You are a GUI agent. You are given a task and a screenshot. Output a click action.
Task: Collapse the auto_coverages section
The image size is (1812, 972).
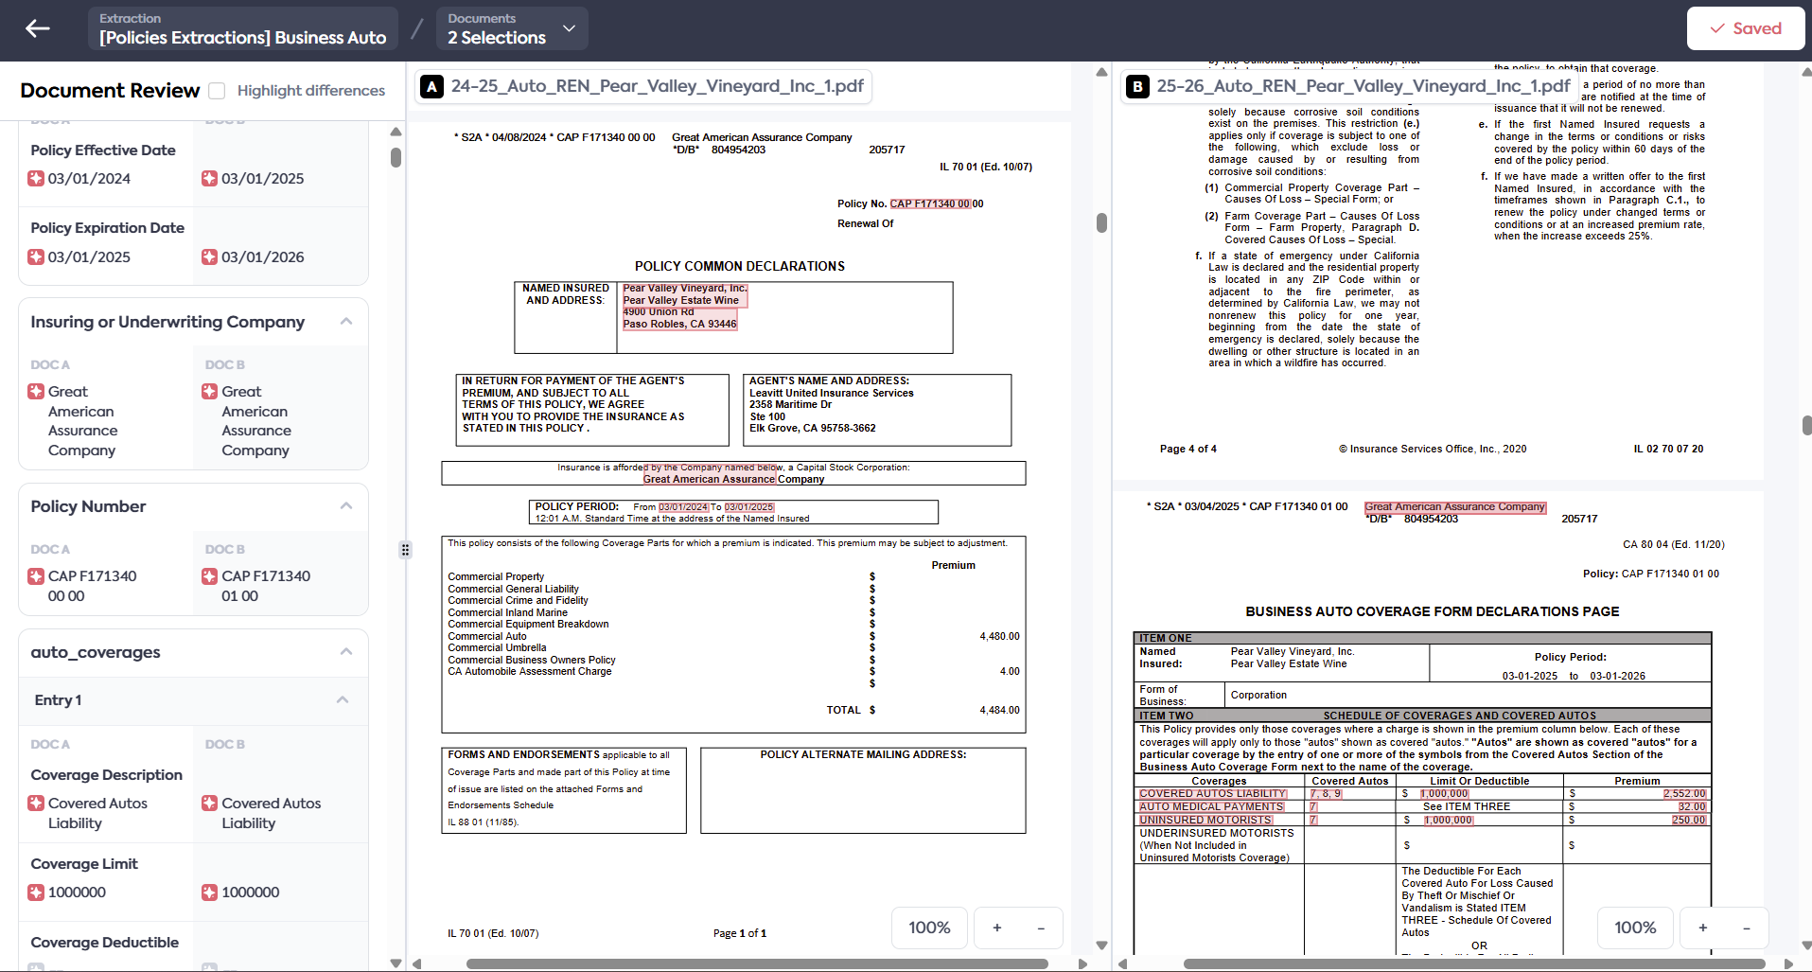click(x=346, y=652)
